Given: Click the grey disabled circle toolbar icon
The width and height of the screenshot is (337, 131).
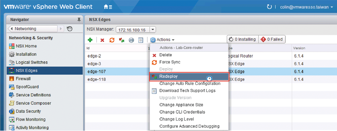Looking at the screenshot, I should pyautogui.click(x=131, y=40).
